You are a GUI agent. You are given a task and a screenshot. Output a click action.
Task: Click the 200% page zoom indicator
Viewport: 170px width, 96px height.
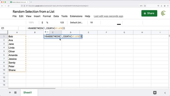[x=141, y=6]
